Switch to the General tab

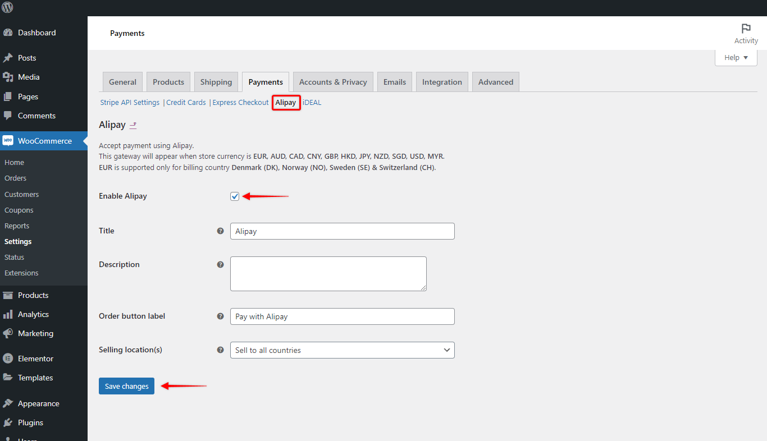point(122,82)
